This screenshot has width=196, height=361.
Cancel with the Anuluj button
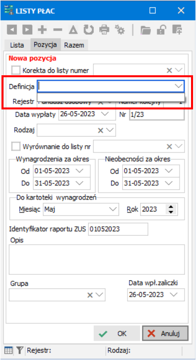[x=165, y=333]
